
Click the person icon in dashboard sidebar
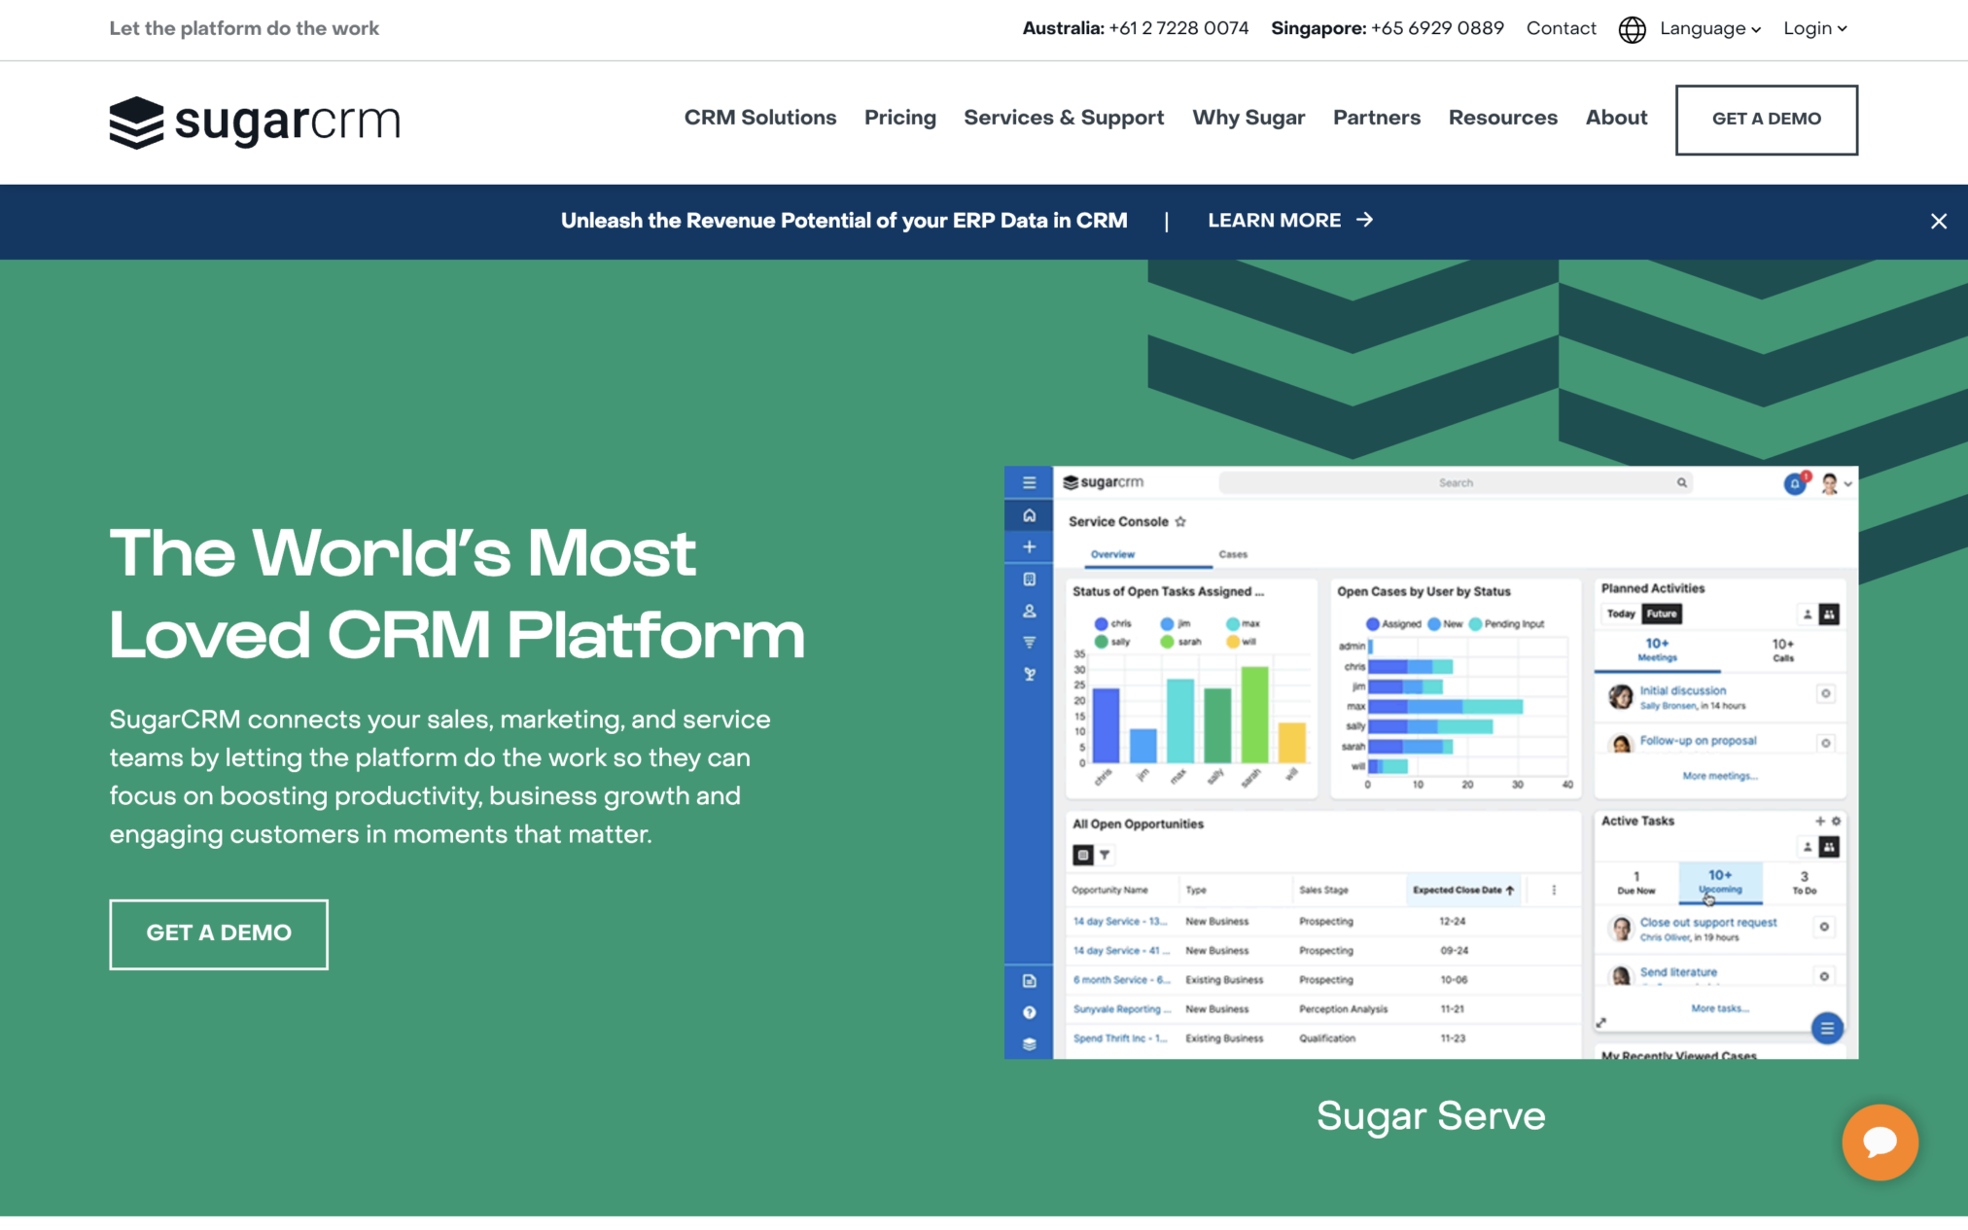tap(1029, 612)
